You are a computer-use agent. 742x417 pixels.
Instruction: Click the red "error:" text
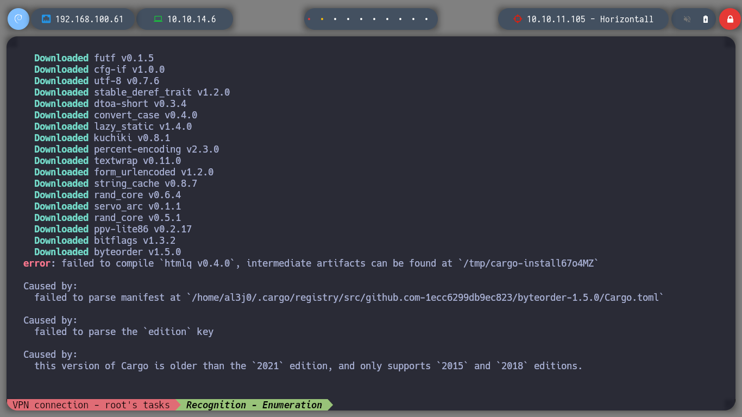pyautogui.click(x=39, y=263)
